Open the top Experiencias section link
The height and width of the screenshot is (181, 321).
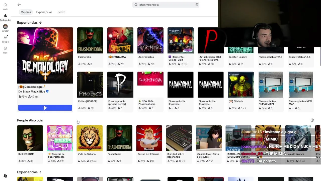tap(29, 23)
